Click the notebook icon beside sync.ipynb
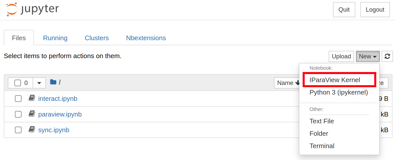 32,130
